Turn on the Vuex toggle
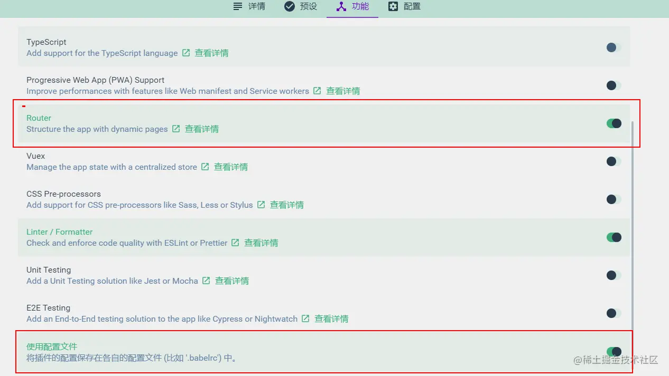The image size is (669, 376). 614,161
